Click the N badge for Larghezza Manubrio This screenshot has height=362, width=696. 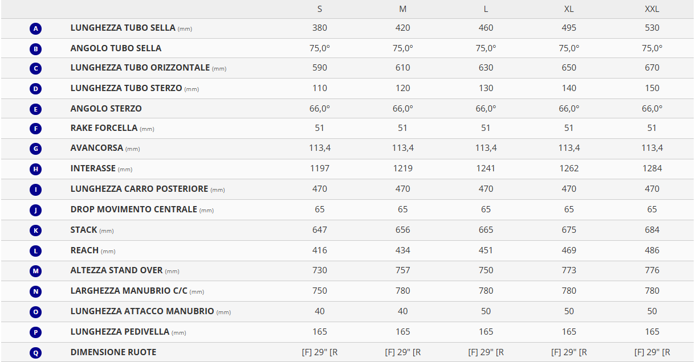(x=36, y=291)
